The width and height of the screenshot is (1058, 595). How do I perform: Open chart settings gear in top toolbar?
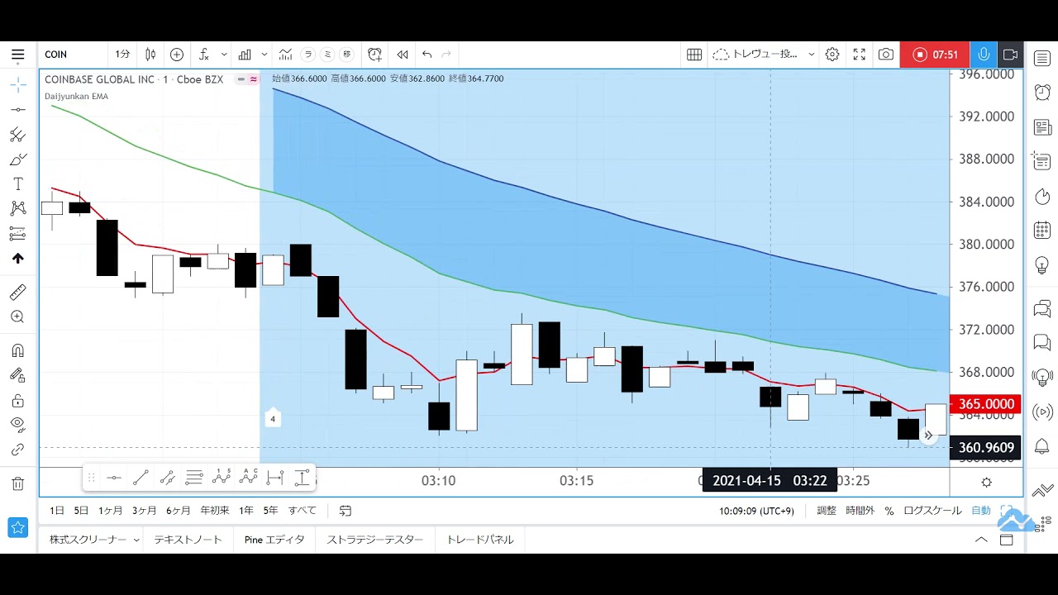coord(832,55)
